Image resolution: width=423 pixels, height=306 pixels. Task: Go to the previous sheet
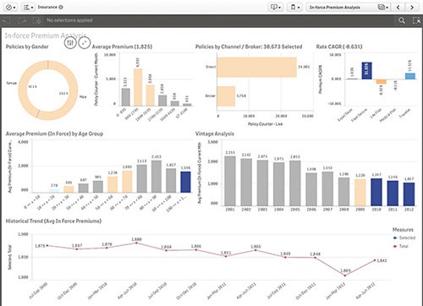pos(398,8)
